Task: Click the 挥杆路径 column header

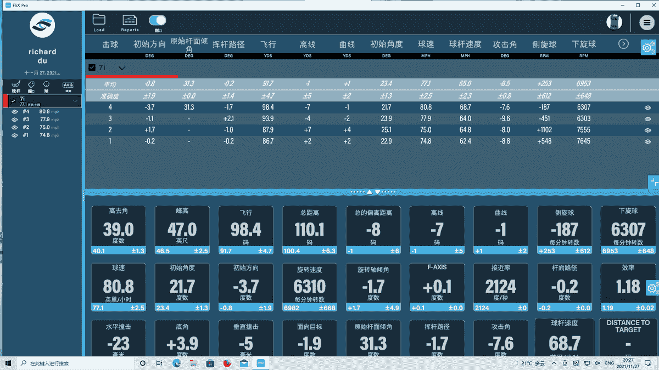Action: click(x=228, y=44)
